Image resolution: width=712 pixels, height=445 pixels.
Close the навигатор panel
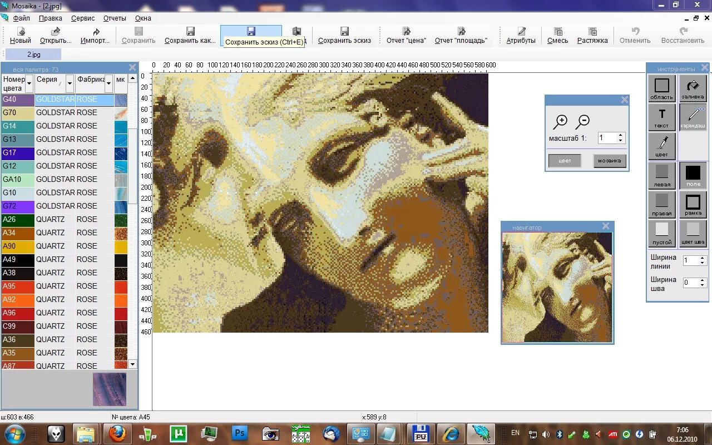click(x=606, y=226)
